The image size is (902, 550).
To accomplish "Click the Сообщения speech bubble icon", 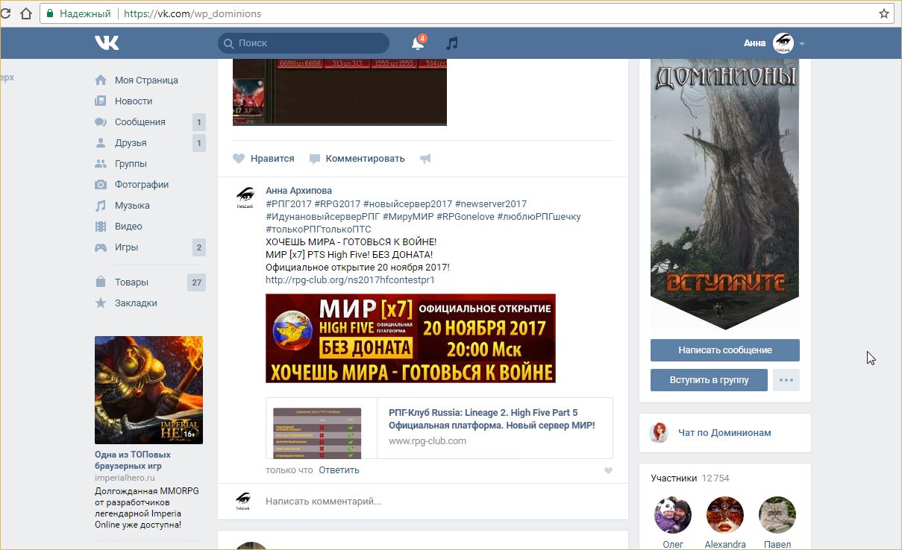I will point(101,122).
